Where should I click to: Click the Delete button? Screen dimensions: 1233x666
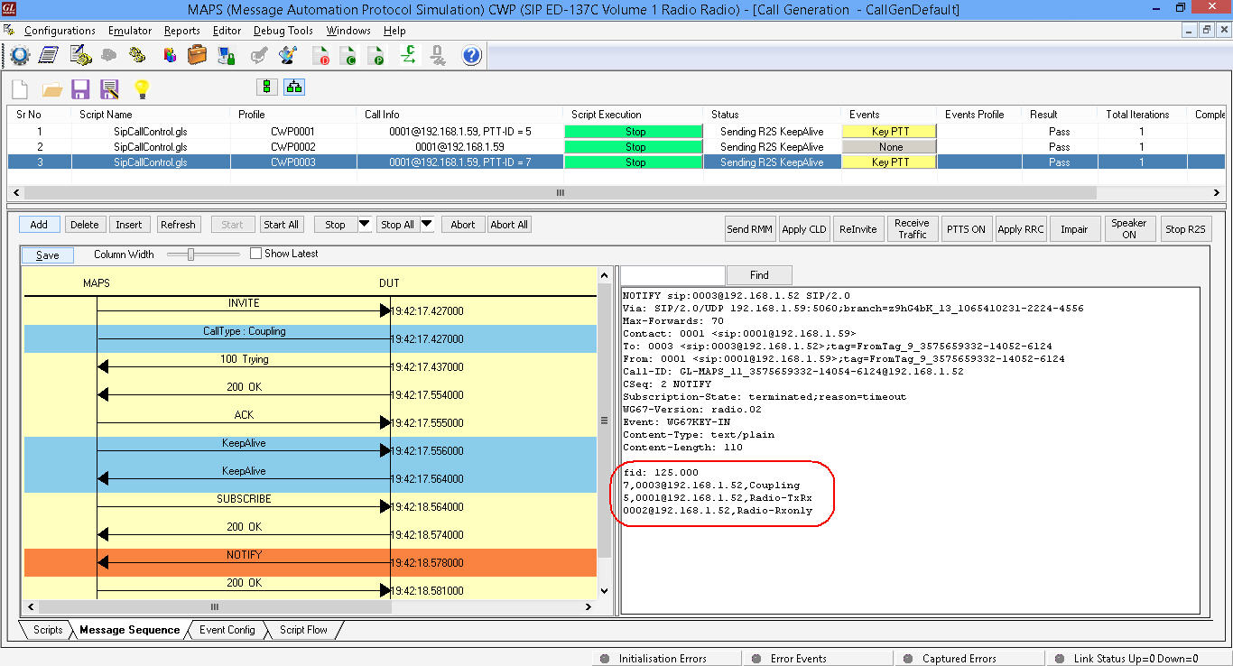[85, 225]
